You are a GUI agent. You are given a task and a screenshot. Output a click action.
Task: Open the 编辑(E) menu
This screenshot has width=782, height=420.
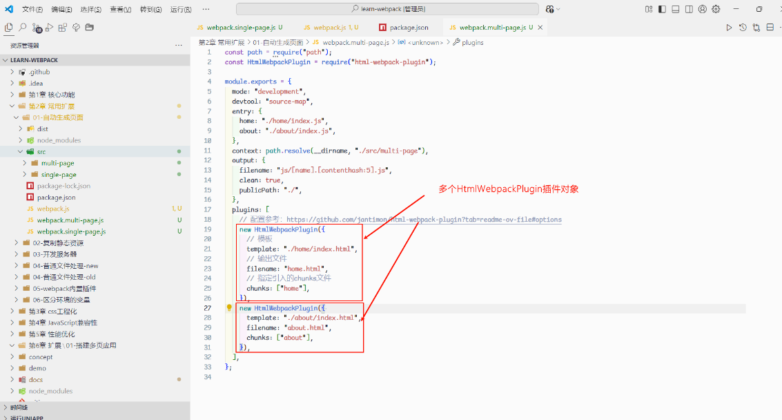62,10
